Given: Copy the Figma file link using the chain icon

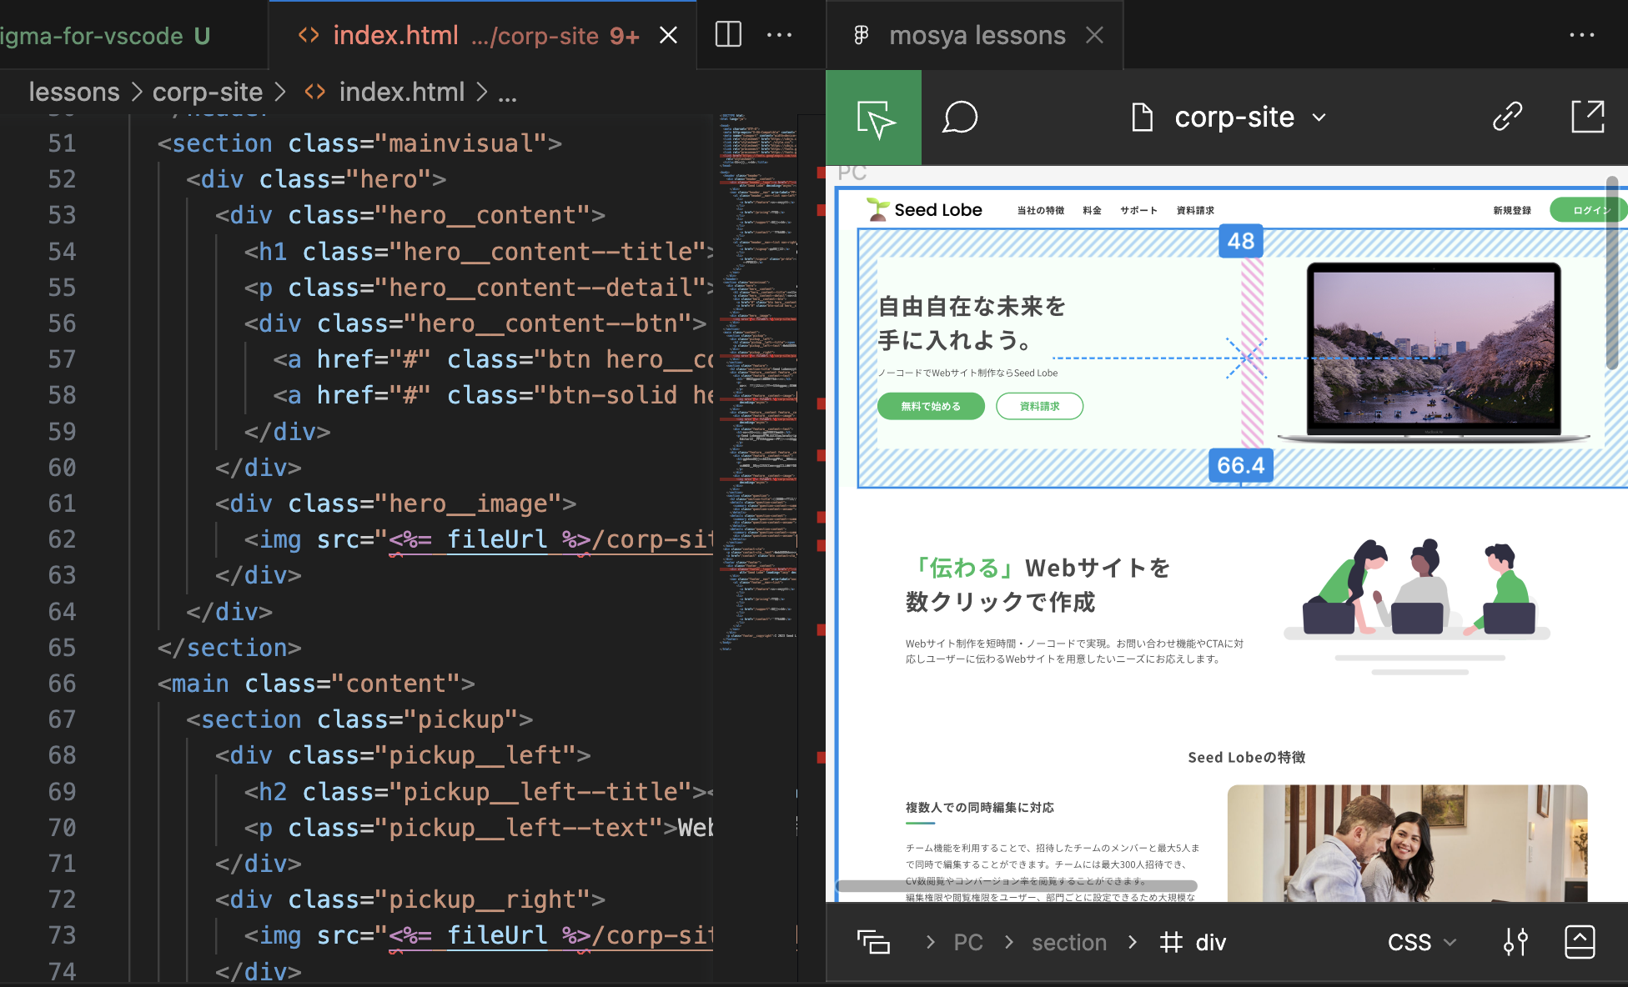Looking at the screenshot, I should (x=1506, y=117).
